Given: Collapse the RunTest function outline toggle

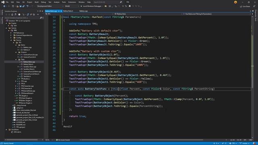Looking at the screenshot, I should [x=62, y=17].
